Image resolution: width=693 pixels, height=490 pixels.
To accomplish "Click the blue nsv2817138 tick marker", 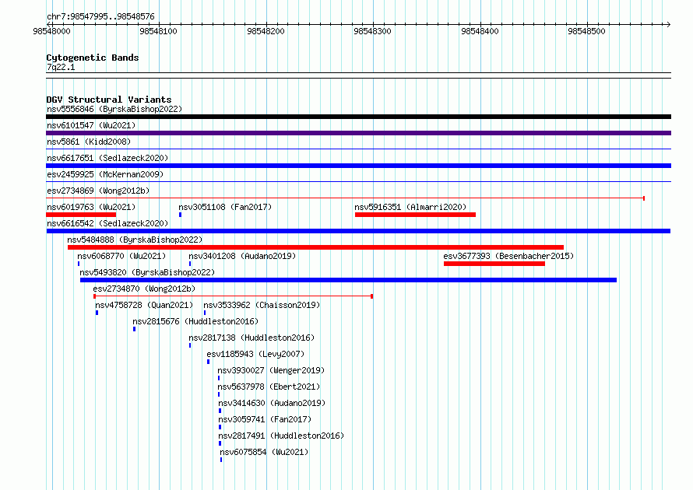I will coord(190,345).
